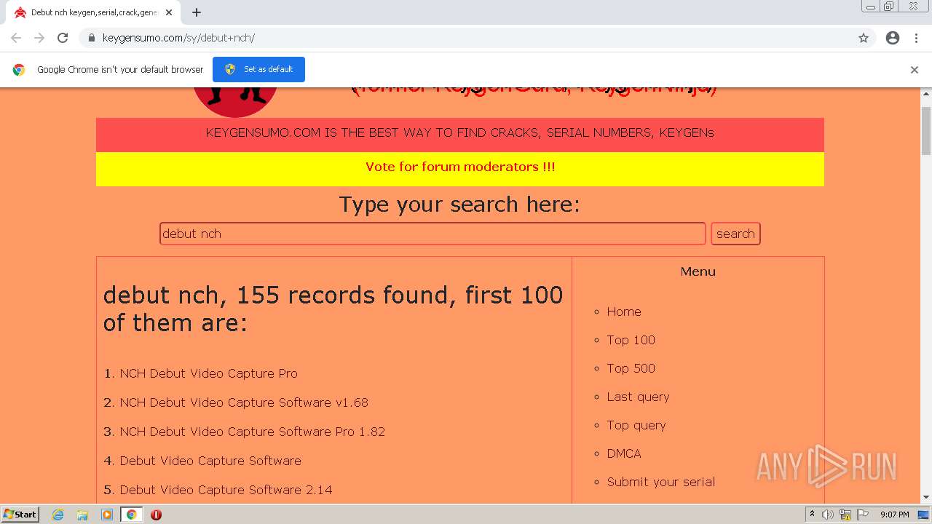Switch to Chrome taskbar icon
Screen dimensions: 932x524
coord(131,515)
